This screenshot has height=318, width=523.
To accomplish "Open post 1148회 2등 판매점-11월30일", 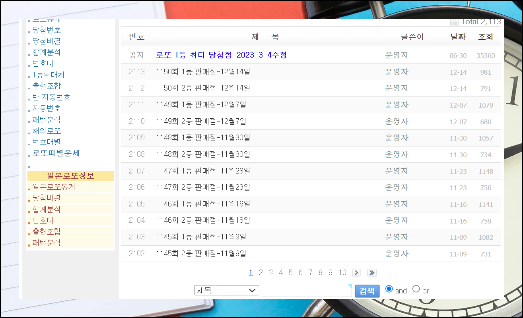I will point(203,154).
